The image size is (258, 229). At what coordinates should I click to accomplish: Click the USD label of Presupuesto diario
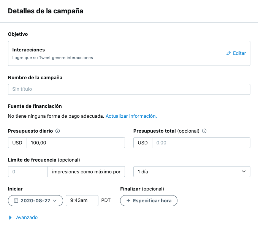17,143
